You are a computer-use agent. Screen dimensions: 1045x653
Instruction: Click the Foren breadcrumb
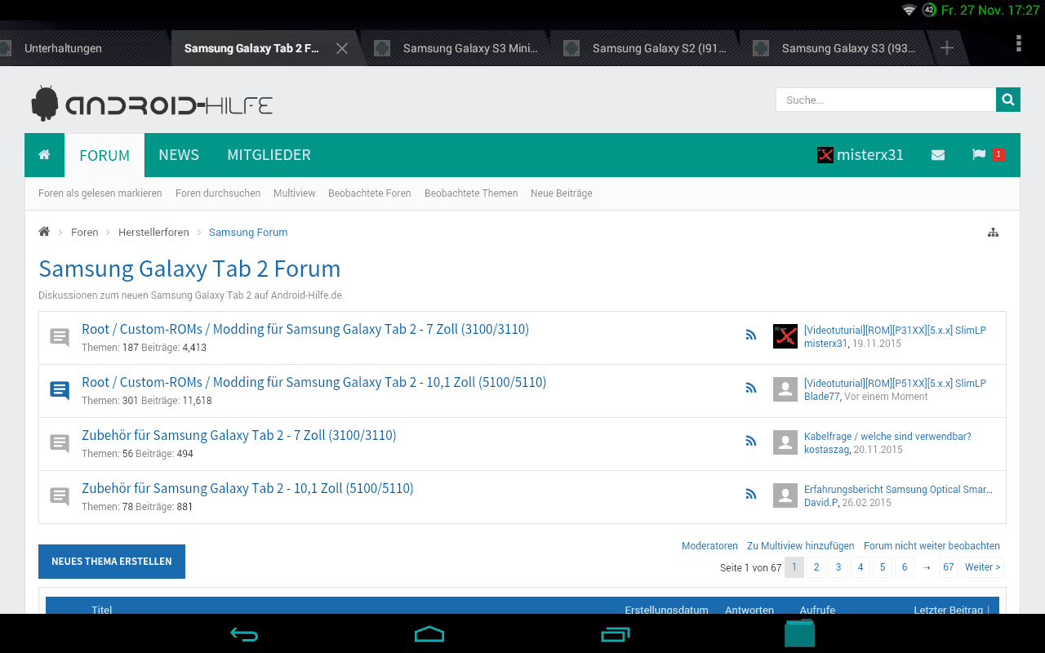[85, 233]
